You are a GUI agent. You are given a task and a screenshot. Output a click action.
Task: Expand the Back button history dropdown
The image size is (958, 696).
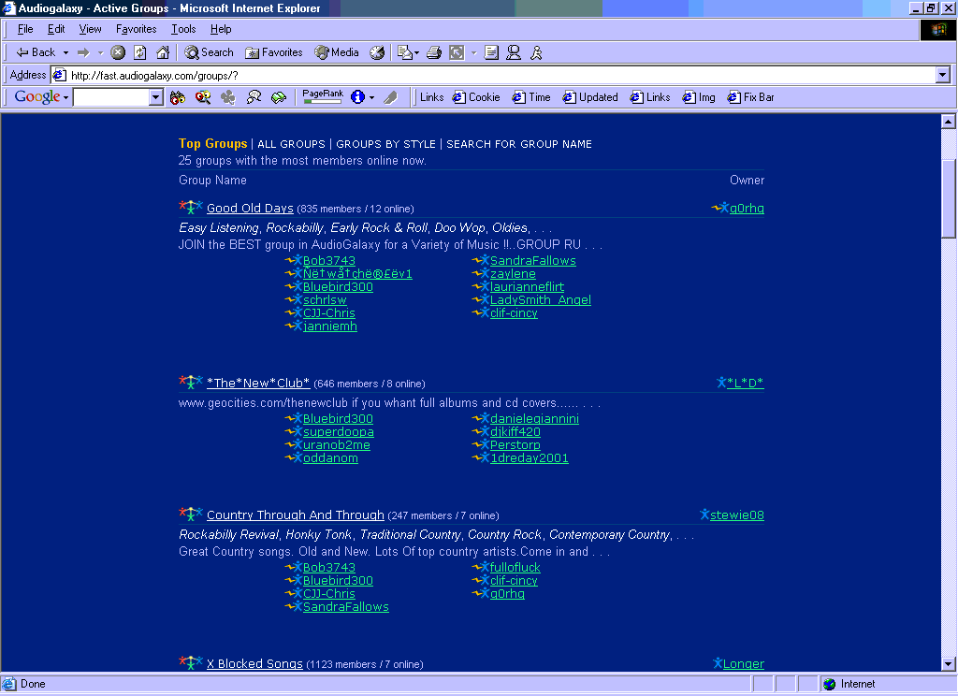(66, 52)
